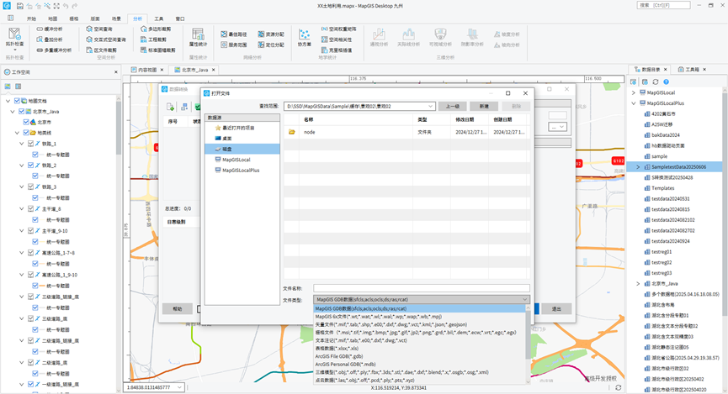The height and width of the screenshot is (394, 728).
Task: Collapse the MapGISLocalPlus catalog node
Action: coord(637,102)
